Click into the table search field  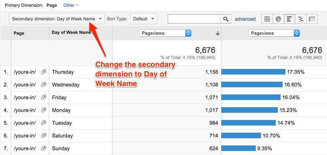(x=194, y=19)
